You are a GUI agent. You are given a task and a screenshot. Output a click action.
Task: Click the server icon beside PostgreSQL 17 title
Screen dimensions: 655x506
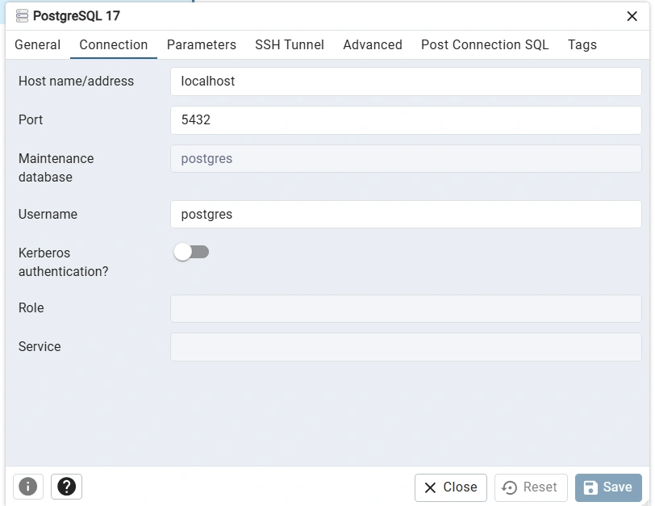[22, 16]
